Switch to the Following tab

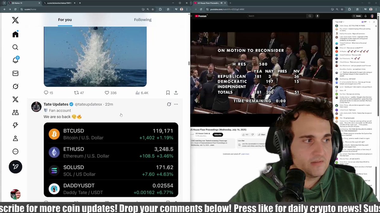pyautogui.click(x=143, y=20)
